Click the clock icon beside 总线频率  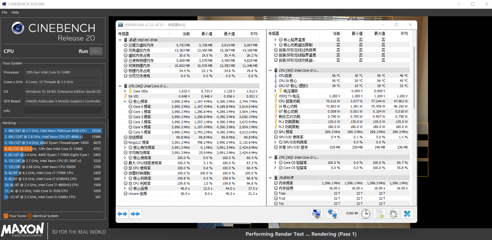click(x=126, y=137)
